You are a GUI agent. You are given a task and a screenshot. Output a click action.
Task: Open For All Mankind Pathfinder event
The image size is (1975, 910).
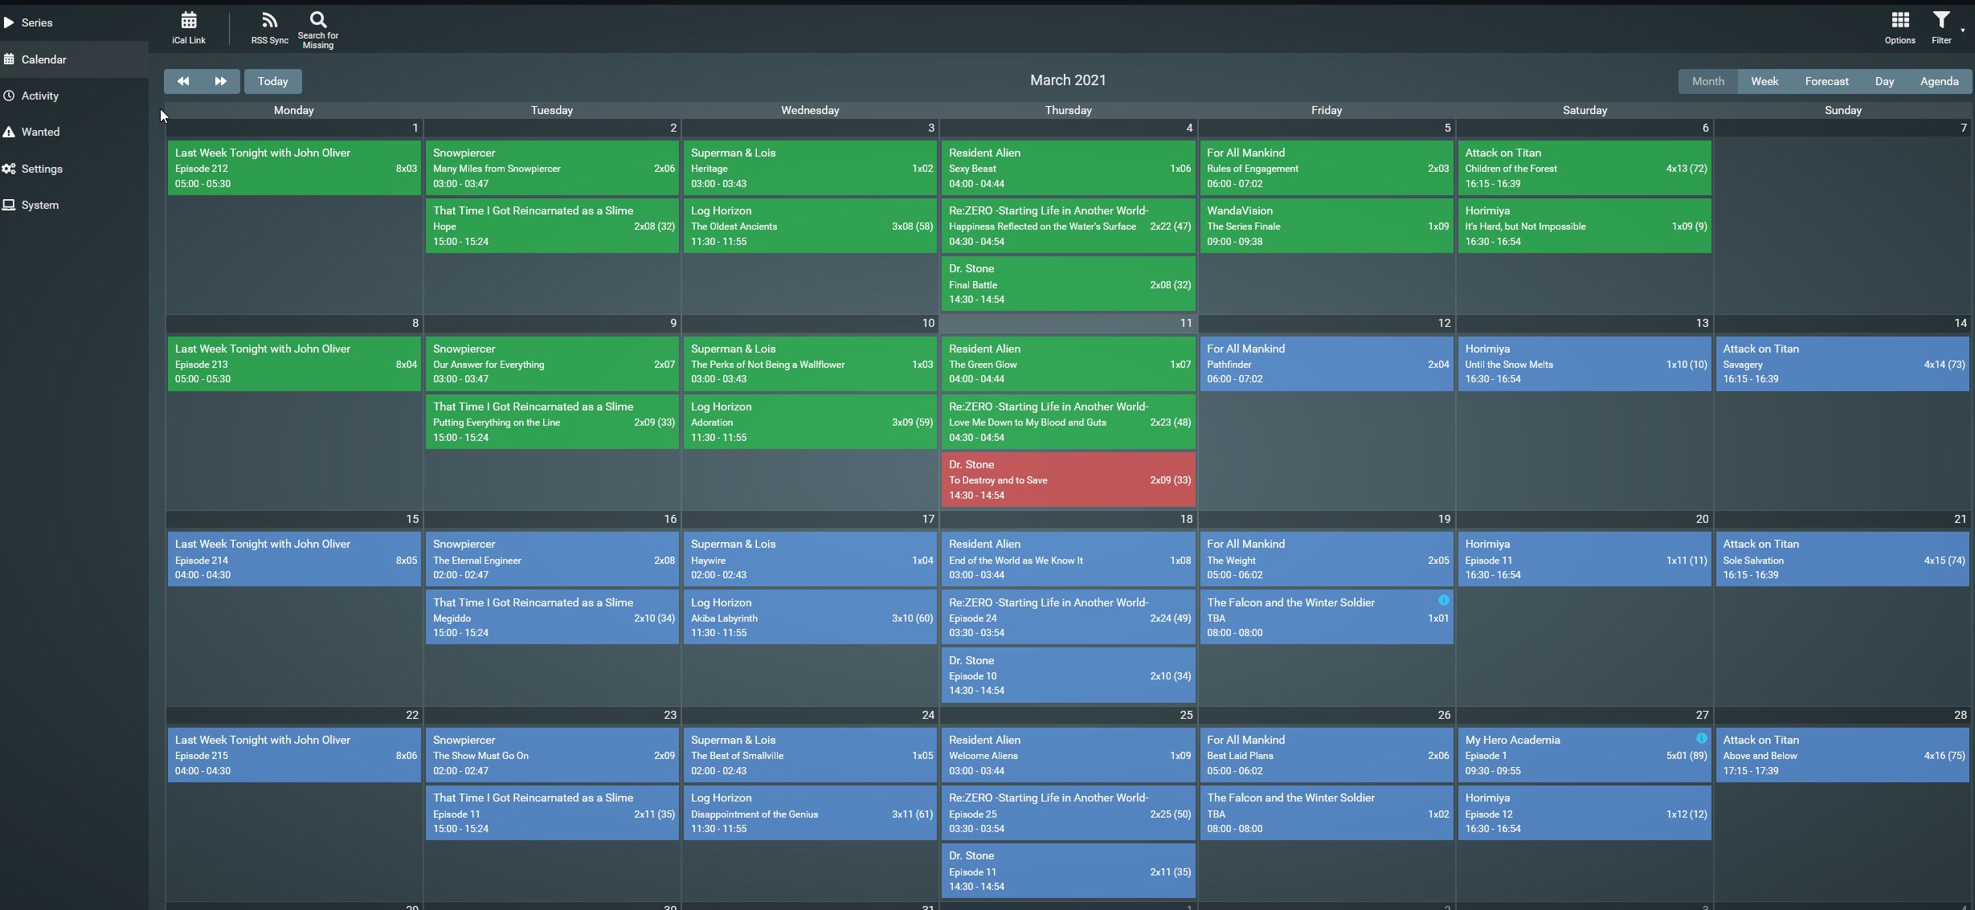(x=1326, y=364)
